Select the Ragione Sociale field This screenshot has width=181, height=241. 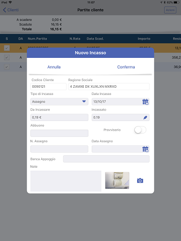[109, 86]
